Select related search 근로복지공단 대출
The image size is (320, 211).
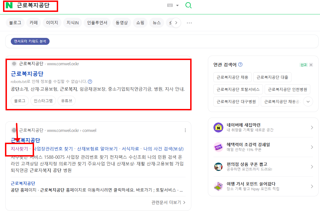pyautogui.click(x=272, y=77)
